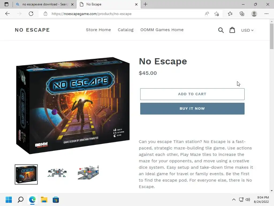Image resolution: width=274 pixels, height=206 pixels.
Task: Go back with the browser back arrow
Action: click(x=7, y=14)
